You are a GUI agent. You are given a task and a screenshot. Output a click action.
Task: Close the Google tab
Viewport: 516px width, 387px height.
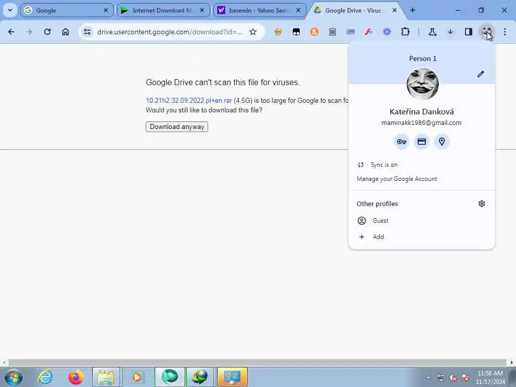(x=106, y=10)
